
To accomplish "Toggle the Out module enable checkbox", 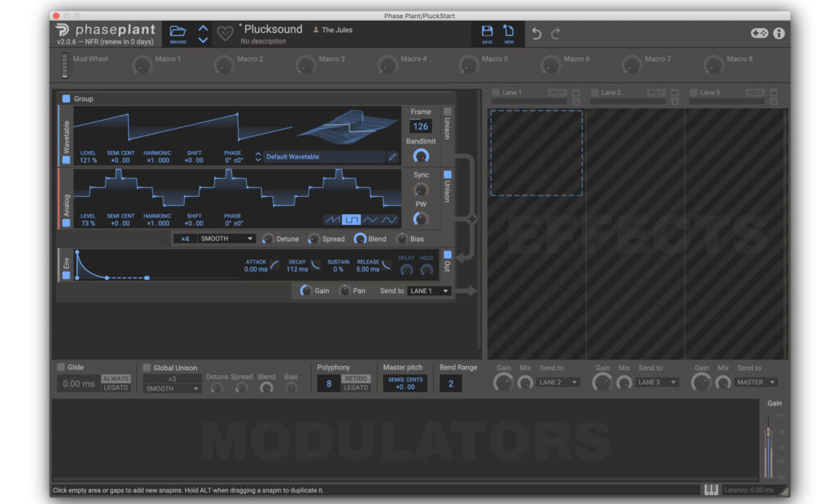I will (447, 254).
